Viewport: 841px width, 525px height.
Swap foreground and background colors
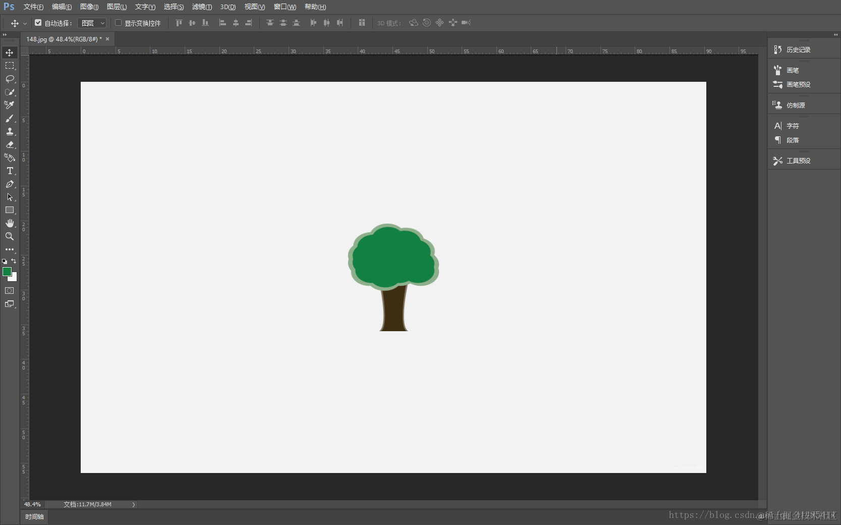14,261
